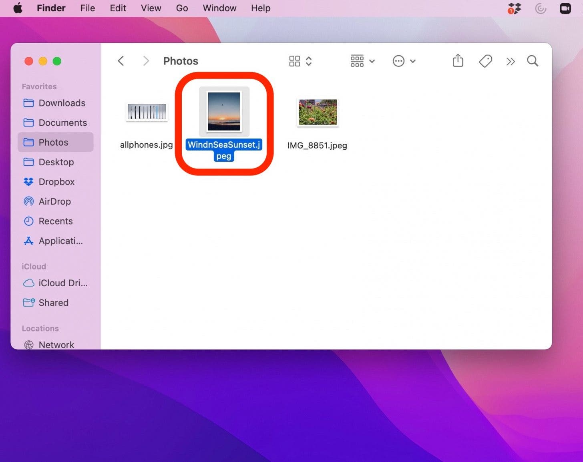Screen dimensions: 583x462
Task: Open the Edit Tags icon
Action: pos(485,61)
